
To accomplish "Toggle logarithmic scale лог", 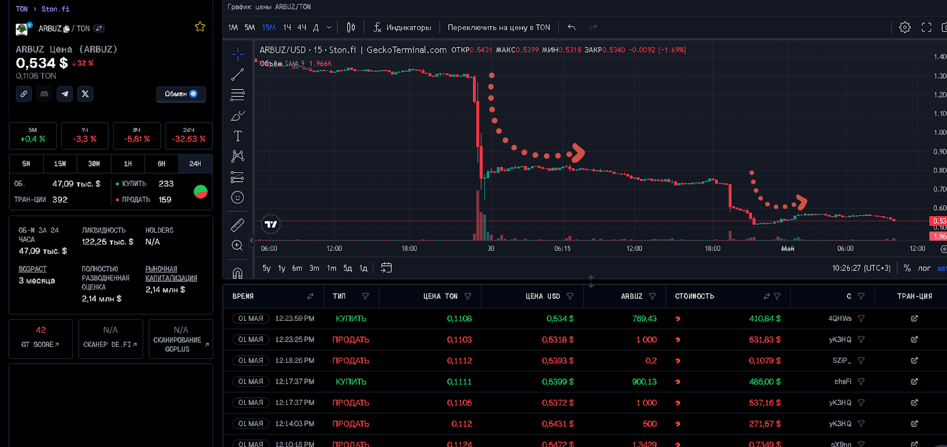I will pyautogui.click(x=924, y=268).
